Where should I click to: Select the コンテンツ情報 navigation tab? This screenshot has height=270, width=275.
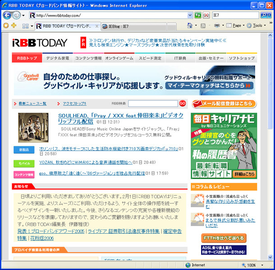[x=88, y=58]
